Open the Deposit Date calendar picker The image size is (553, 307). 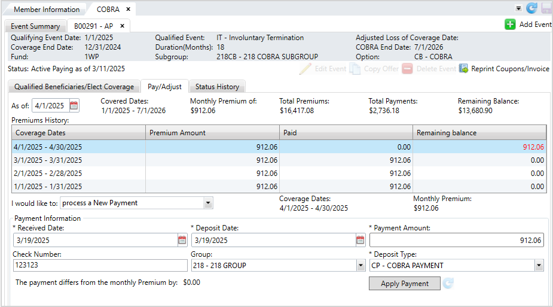(360, 241)
